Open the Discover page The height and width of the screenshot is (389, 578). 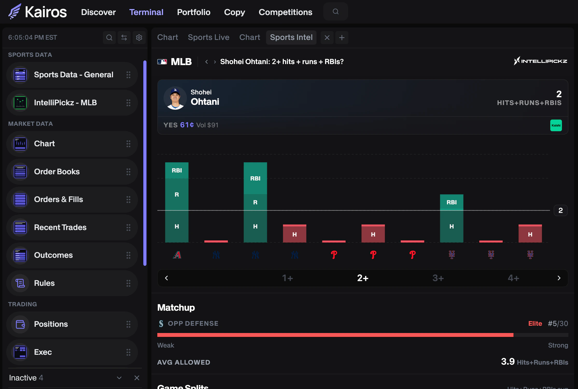point(98,12)
